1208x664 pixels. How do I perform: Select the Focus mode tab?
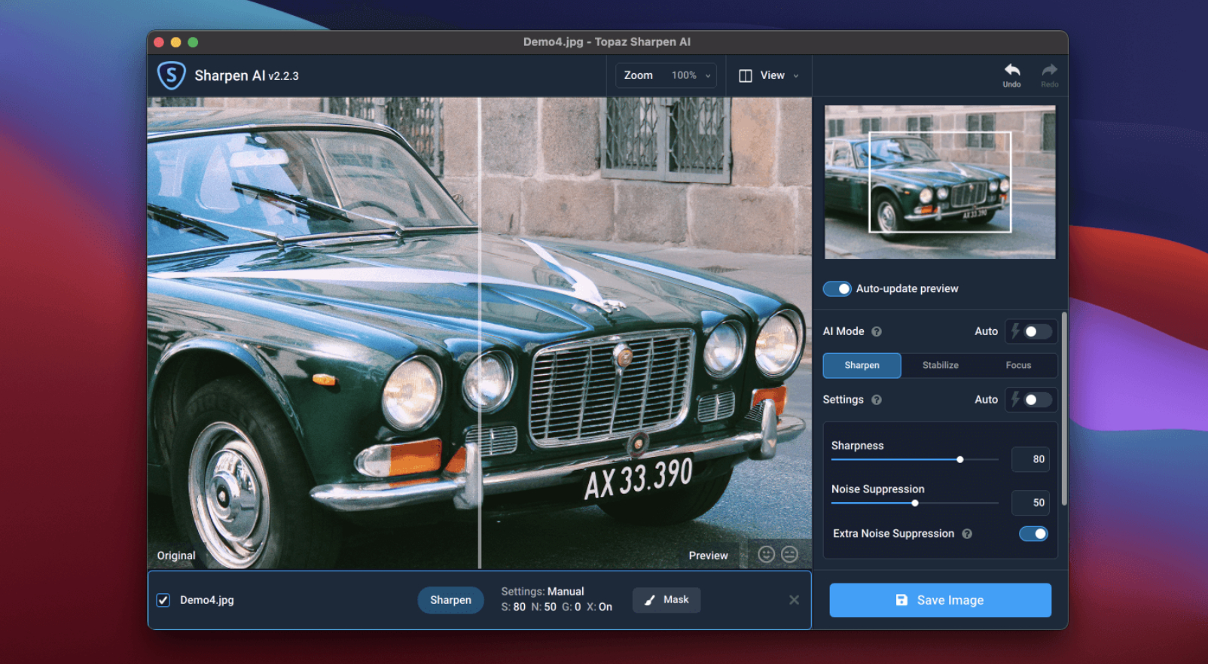point(1018,365)
